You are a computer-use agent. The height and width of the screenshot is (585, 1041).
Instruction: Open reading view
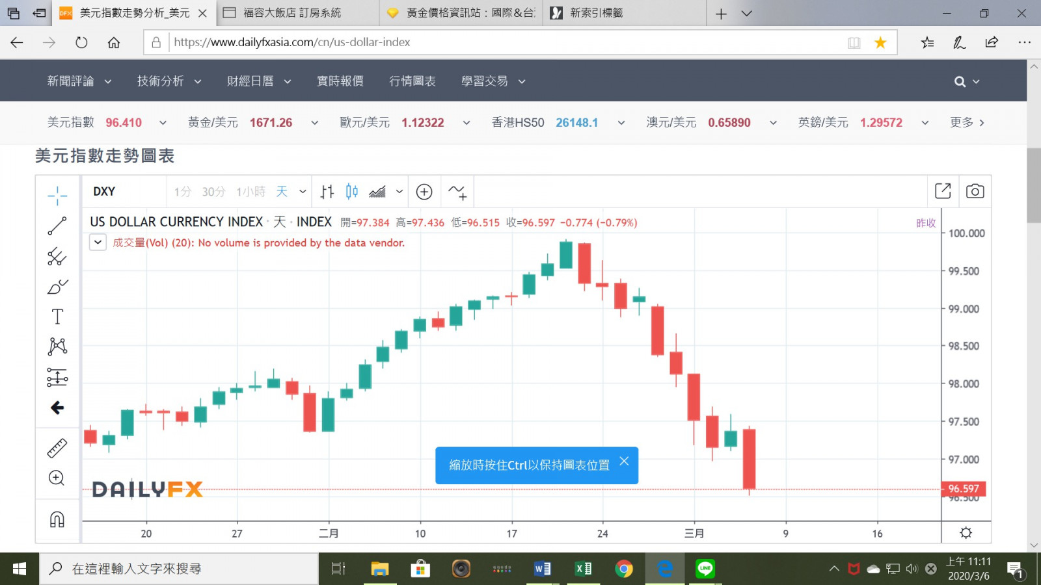point(854,42)
